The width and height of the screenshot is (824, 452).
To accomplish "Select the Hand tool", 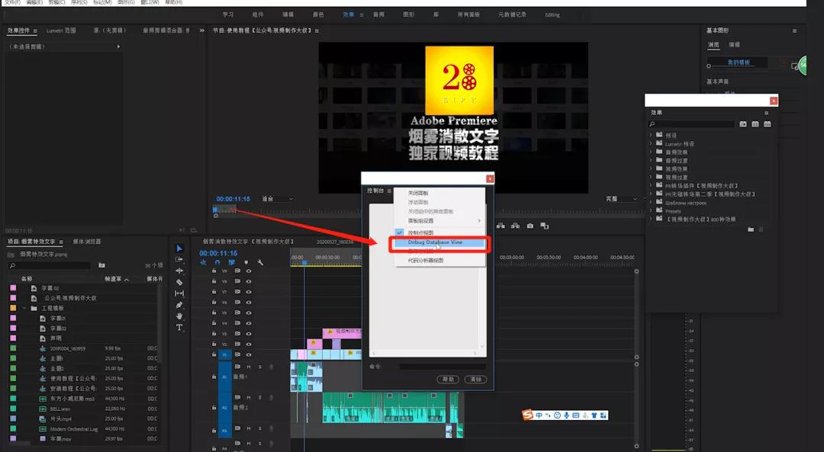I will click(179, 316).
